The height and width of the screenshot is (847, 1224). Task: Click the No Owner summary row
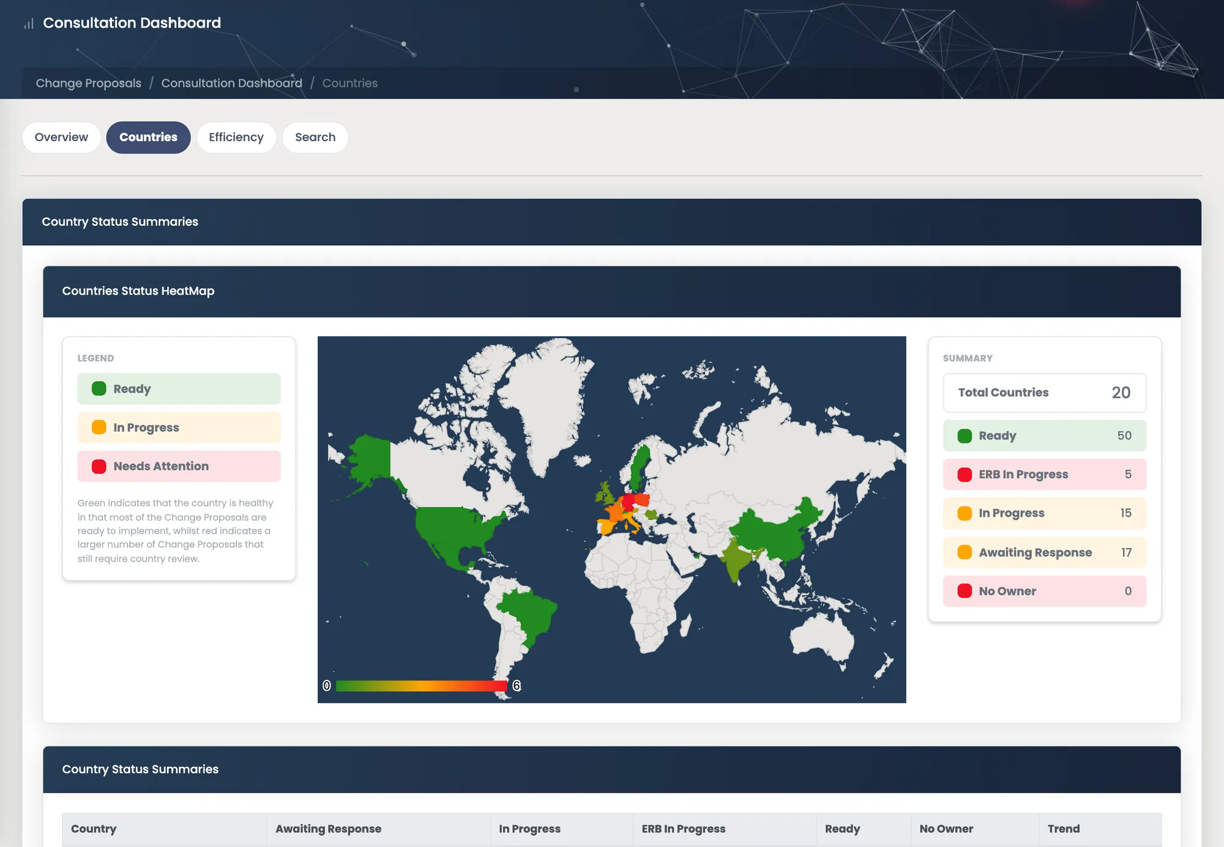pyautogui.click(x=1044, y=591)
